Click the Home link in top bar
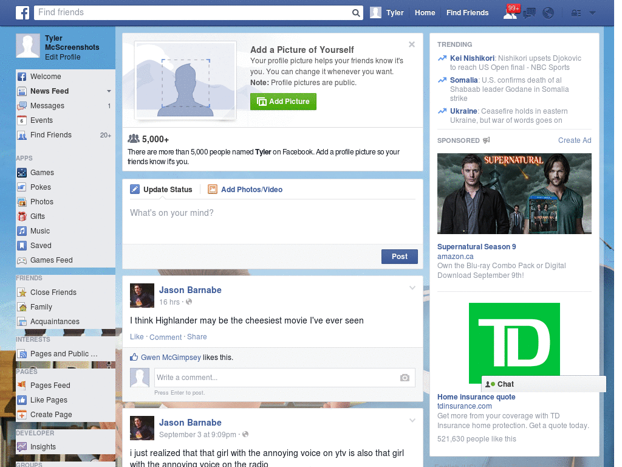Image resolution: width=622 pixels, height=467 pixels. [425, 13]
